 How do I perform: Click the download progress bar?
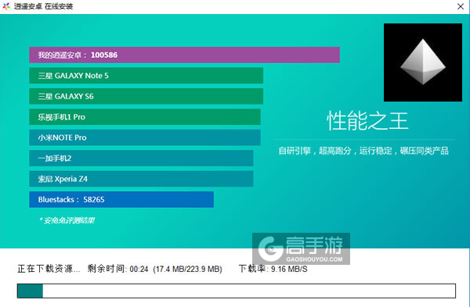(237, 291)
